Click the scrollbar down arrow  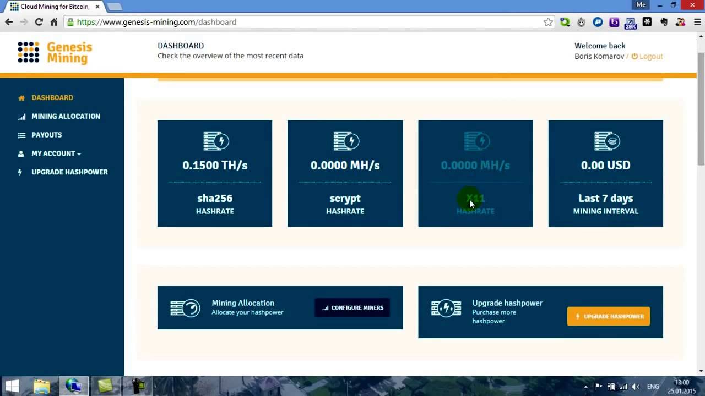point(701,371)
